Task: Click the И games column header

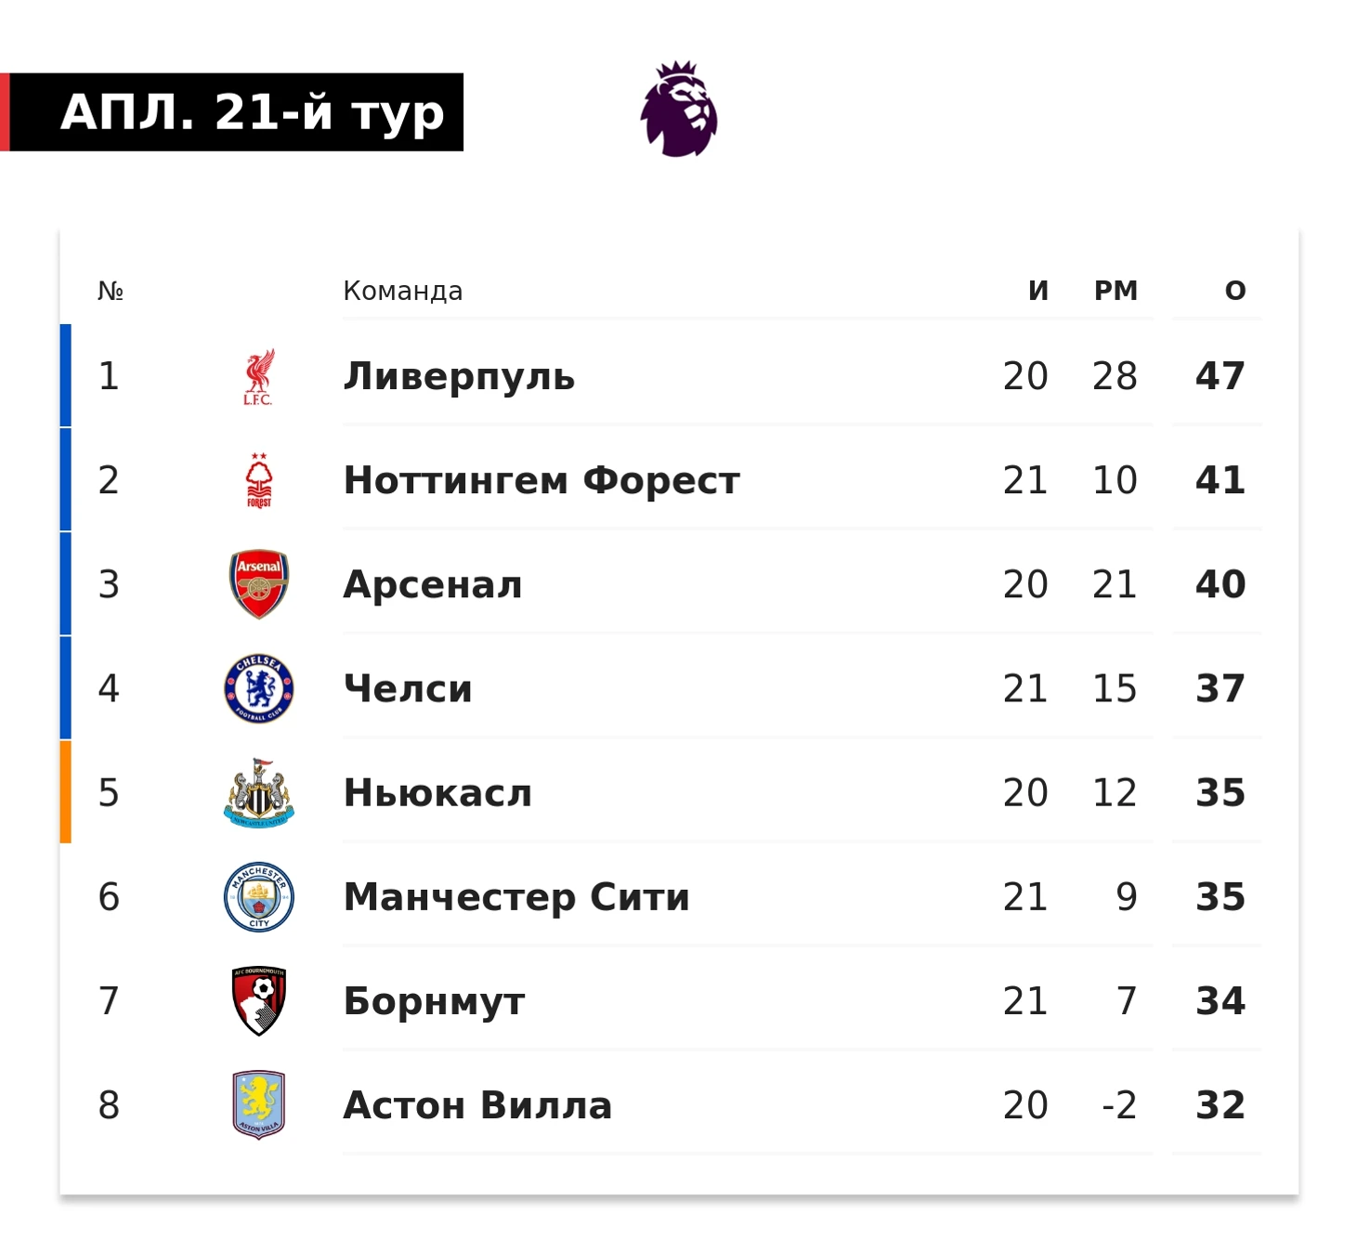Action: pyautogui.click(x=1038, y=291)
